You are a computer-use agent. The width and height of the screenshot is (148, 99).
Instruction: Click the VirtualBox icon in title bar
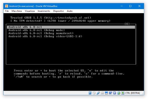7,6
